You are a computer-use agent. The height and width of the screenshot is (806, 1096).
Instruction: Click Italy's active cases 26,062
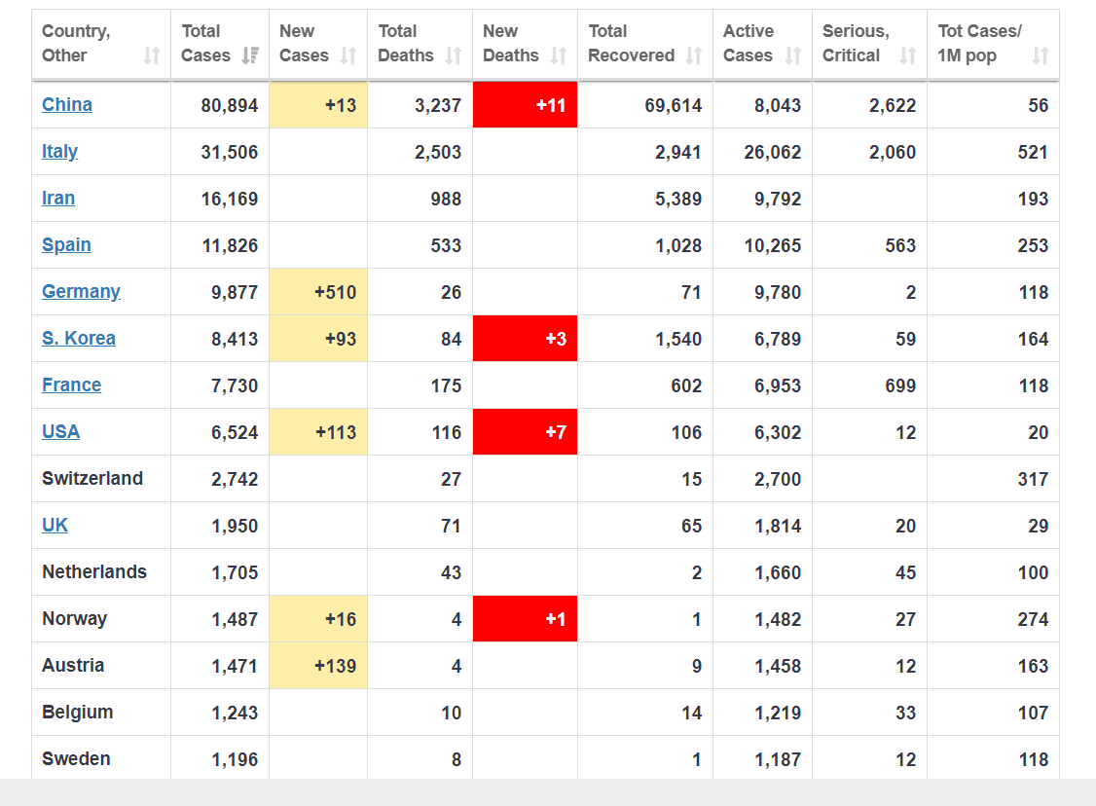(773, 153)
